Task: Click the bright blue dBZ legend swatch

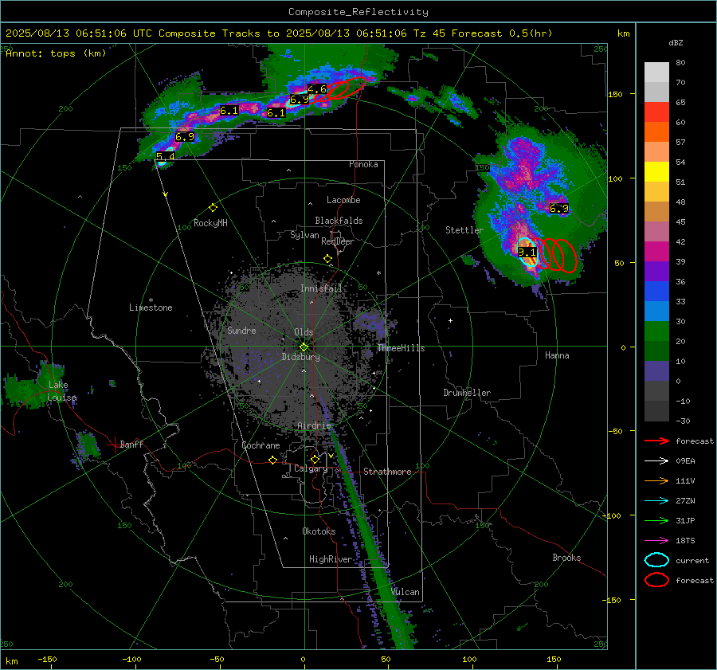Action: [656, 291]
